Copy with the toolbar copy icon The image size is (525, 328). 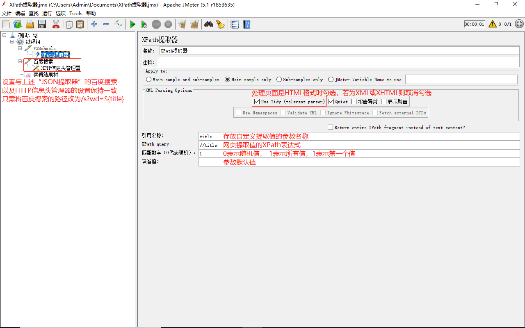point(68,24)
